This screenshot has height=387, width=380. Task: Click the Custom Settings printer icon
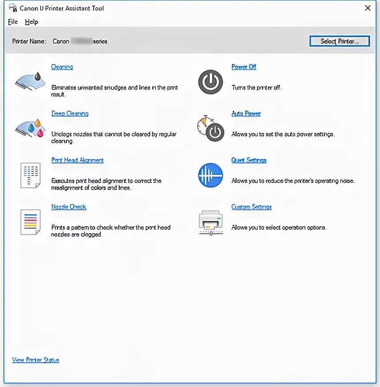click(211, 223)
